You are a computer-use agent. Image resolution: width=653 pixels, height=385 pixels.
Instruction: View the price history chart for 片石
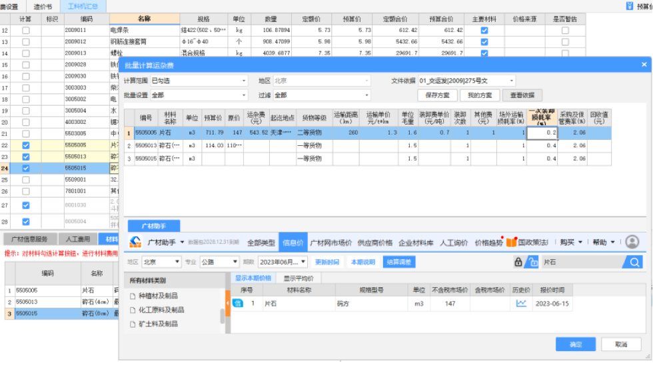[x=521, y=304]
